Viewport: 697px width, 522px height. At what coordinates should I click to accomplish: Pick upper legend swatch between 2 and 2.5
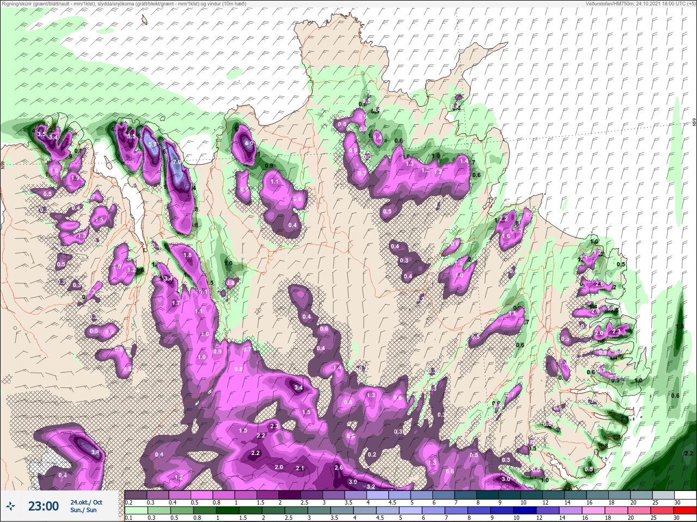click(290, 495)
